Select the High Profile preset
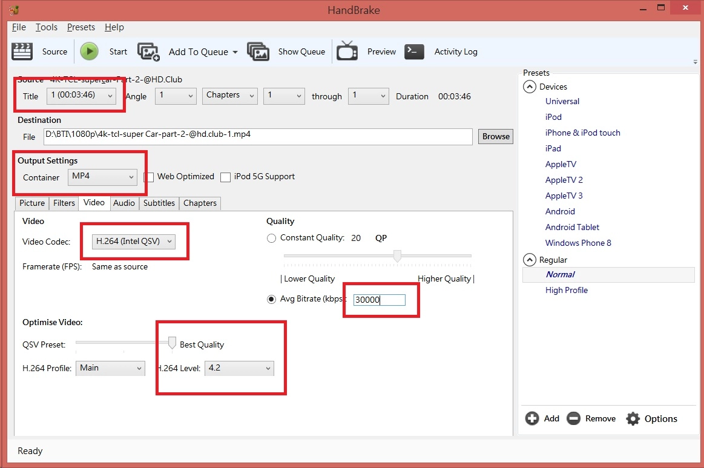 [566, 290]
